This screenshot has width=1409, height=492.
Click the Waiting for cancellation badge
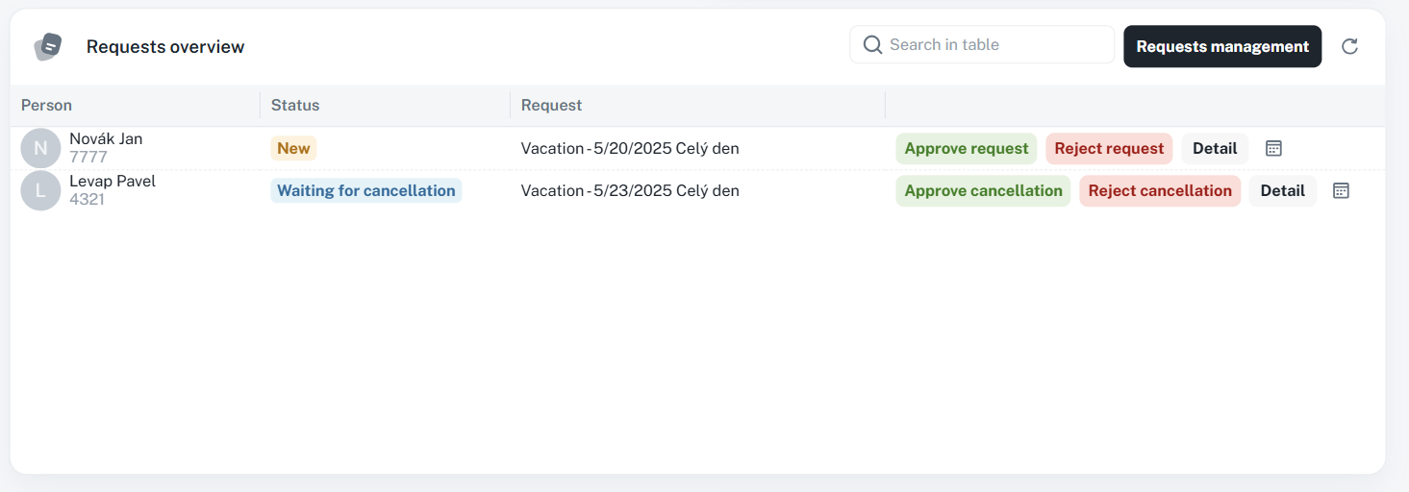click(365, 191)
